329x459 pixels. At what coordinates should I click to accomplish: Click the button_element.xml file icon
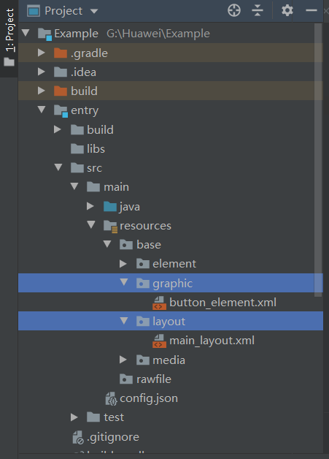pos(159,303)
